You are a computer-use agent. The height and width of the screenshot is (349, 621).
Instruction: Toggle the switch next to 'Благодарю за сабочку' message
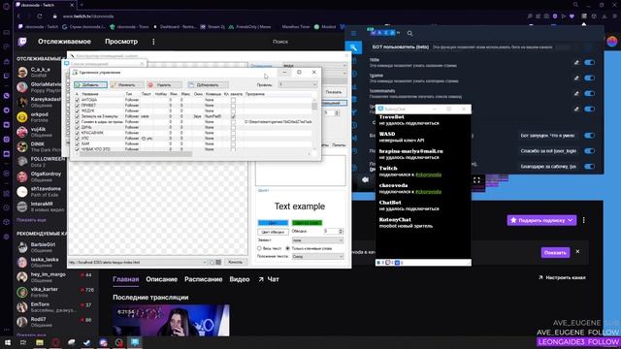point(589,167)
